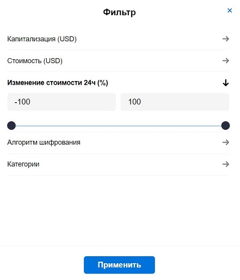
Task: Focus the maximum value field showing 100
Action: coord(175,102)
